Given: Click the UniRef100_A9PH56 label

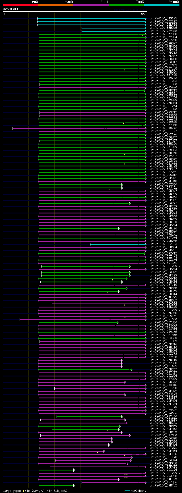Looking at the screenshot, I should (163, 46).
